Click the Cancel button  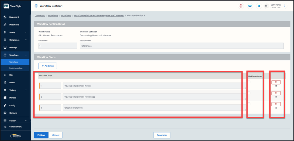coord(56,135)
